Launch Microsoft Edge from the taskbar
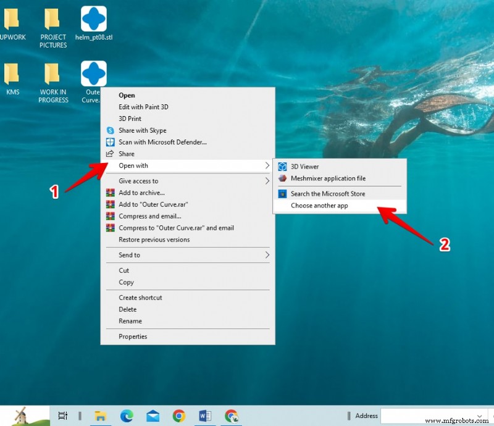 coord(127,416)
